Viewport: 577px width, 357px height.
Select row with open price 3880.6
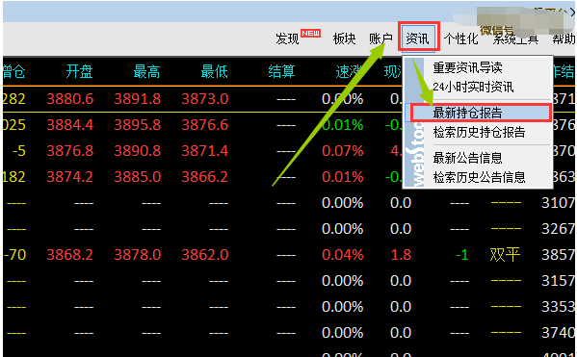pyautogui.click(x=202, y=99)
